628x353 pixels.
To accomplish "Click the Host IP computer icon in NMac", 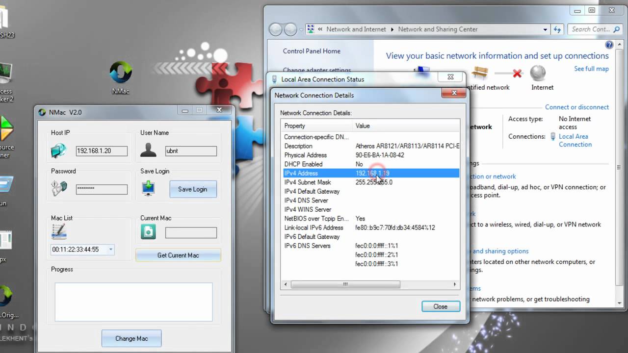I will tap(58, 151).
